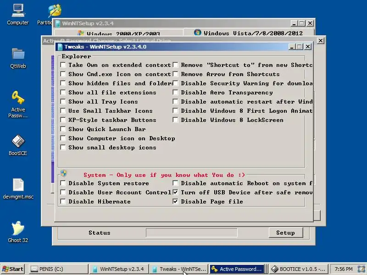Switch to Active Password taskbar button
The image size is (367, 275).
tap(237, 269)
